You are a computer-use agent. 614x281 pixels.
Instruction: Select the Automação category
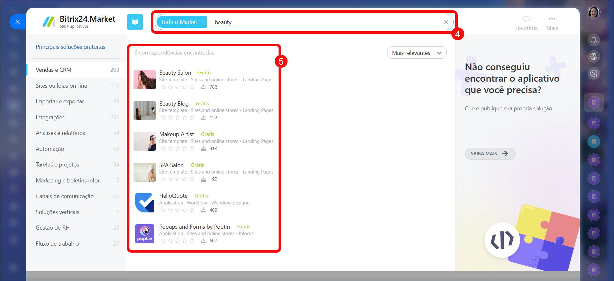tap(76, 149)
